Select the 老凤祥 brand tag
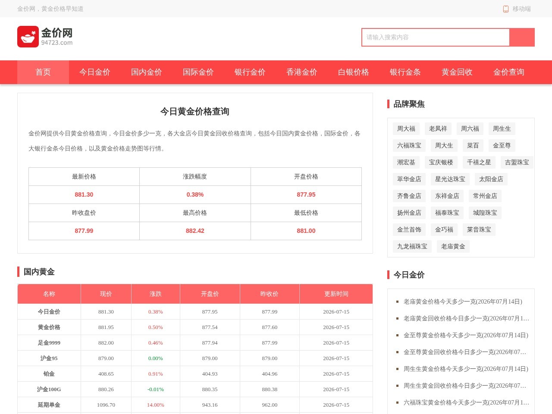This screenshot has width=552, height=414. point(438,129)
